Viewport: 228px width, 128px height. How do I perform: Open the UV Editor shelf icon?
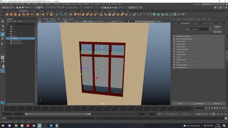point(175,14)
